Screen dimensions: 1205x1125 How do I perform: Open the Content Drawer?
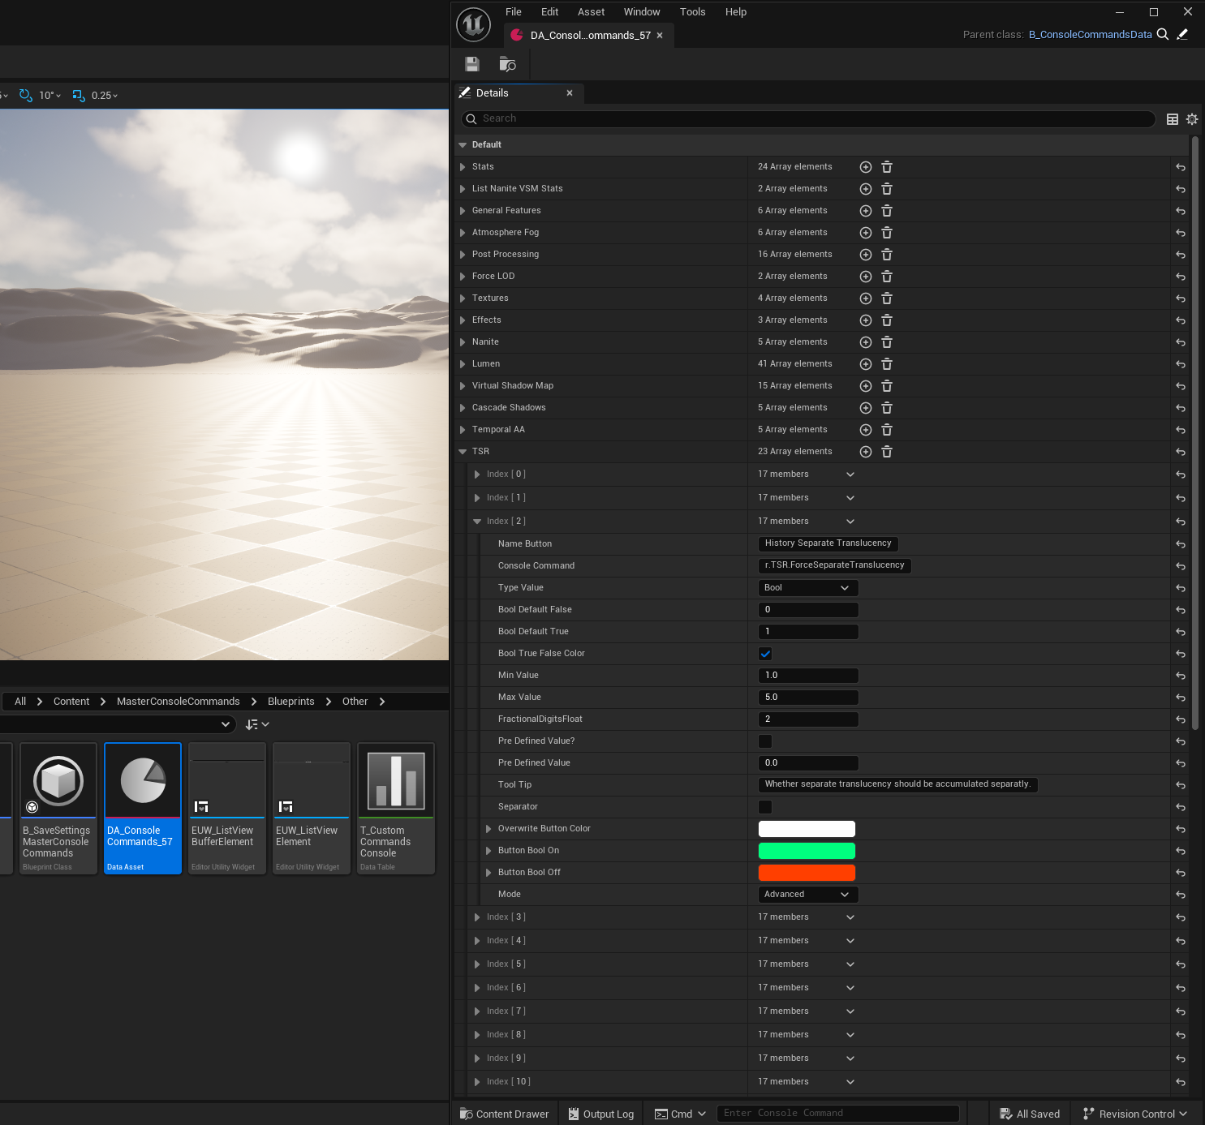click(505, 1114)
